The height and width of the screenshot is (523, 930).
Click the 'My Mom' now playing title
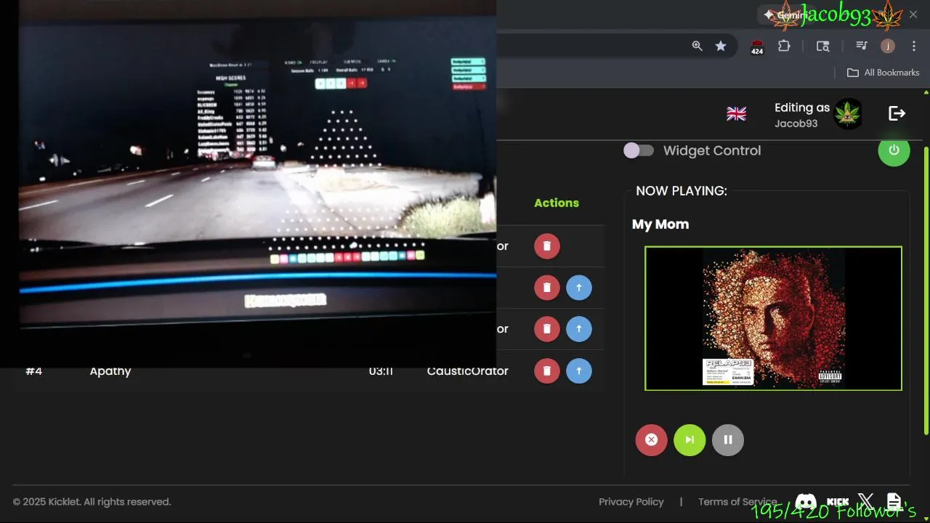coord(660,224)
